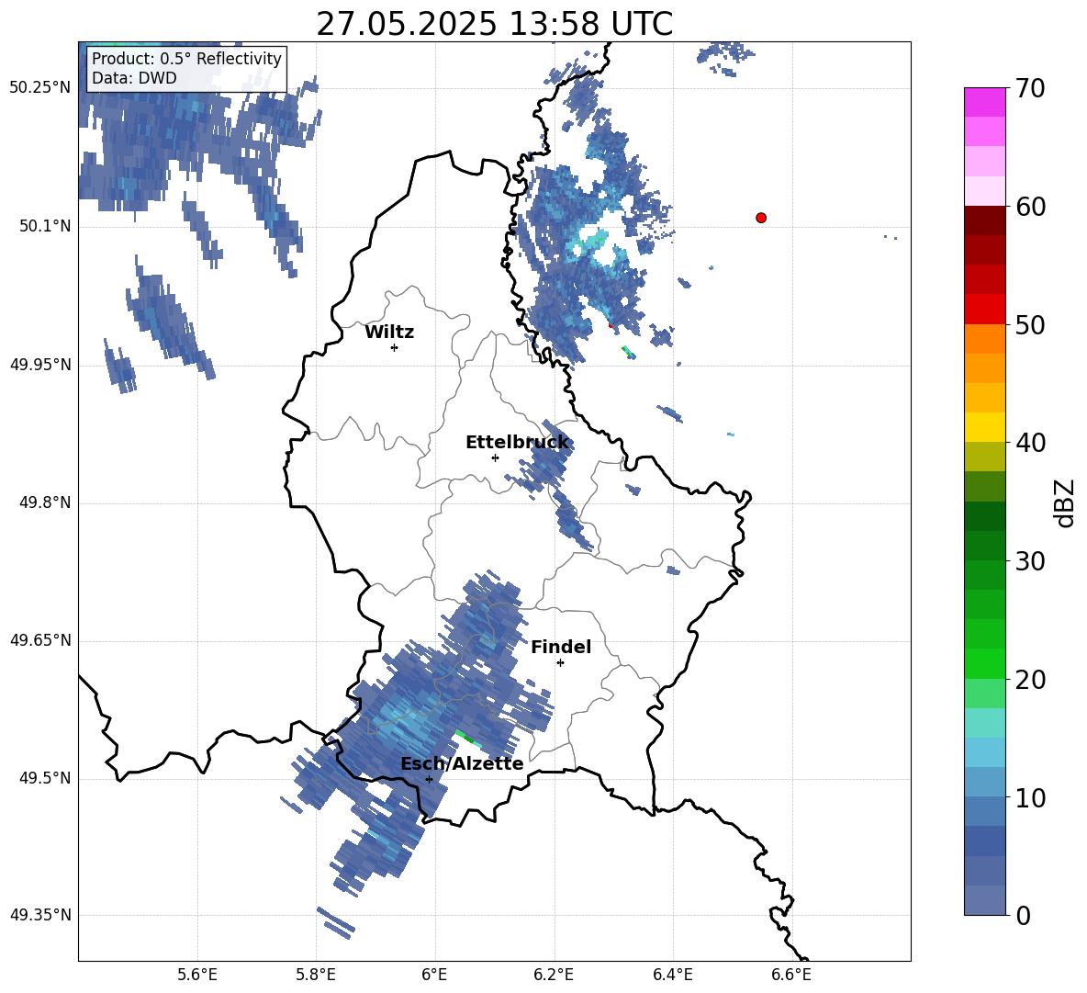Viewport: 1087px width, 993px height.
Task: Click the colorbar tick label 30
Action: click(x=1030, y=561)
